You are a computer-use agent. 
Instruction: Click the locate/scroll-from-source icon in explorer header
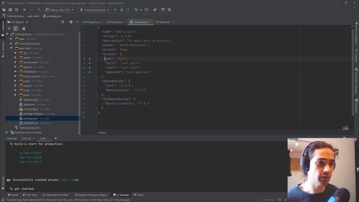click(63, 22)
